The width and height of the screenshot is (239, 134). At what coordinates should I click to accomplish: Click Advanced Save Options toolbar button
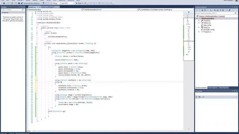click(x=32, y=3)
